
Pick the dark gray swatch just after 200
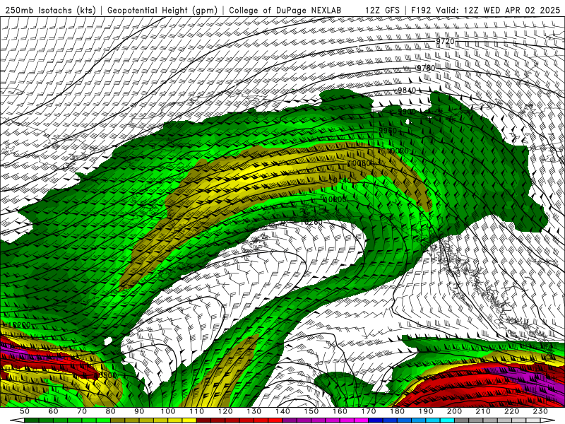tap(462, 420)
